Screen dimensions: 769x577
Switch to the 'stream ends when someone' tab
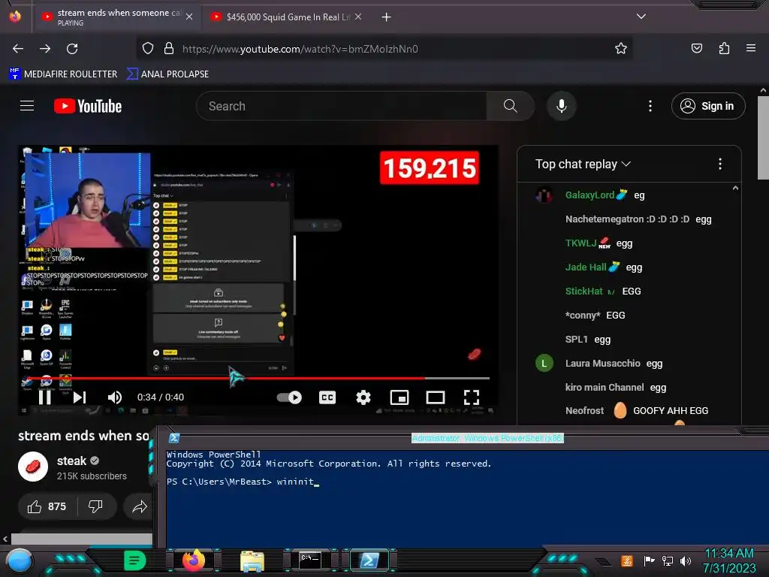[x=118, y=17]
